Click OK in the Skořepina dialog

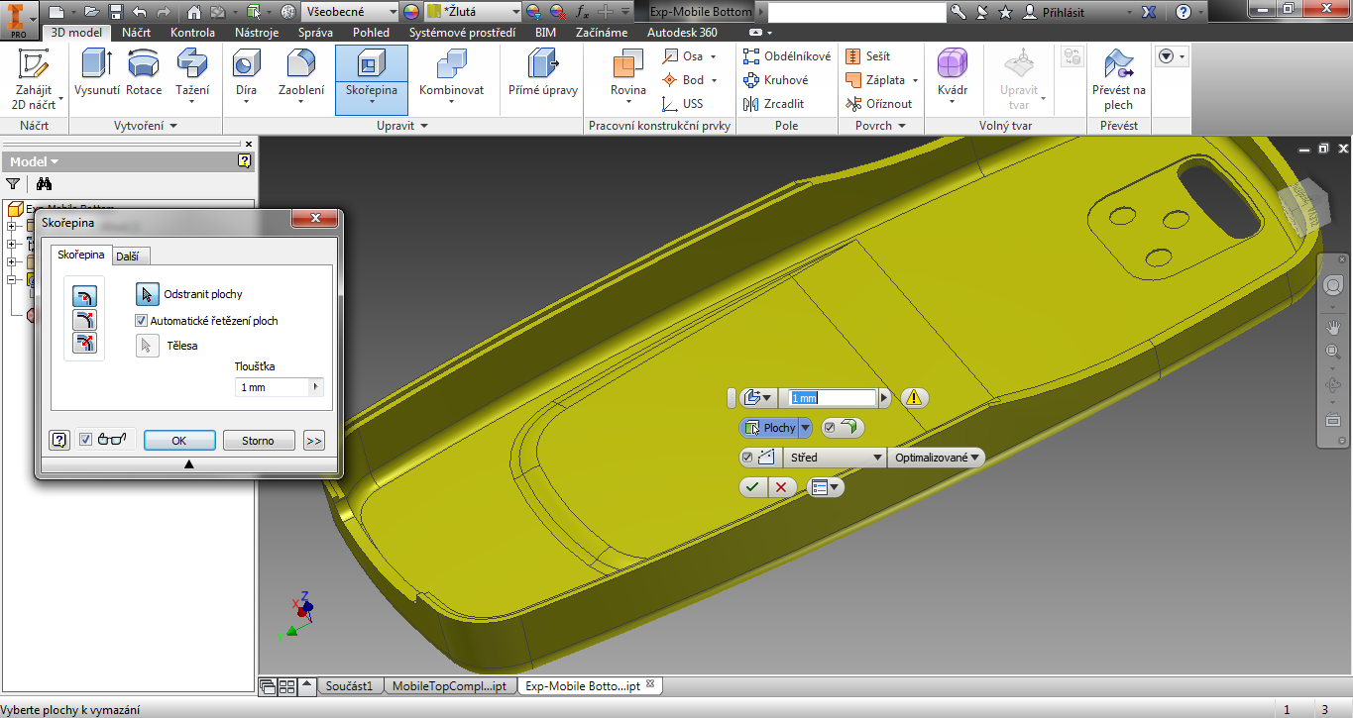pyautogui.click(x=179, y=441)
